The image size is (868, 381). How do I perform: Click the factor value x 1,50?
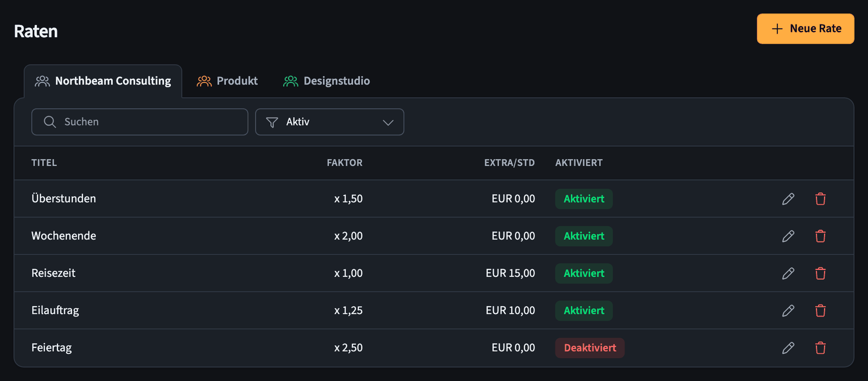(348, 199)
